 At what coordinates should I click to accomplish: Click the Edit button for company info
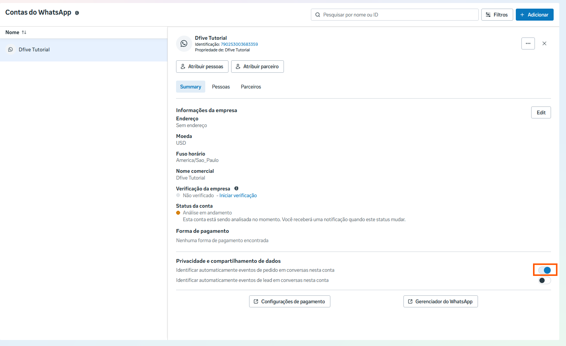pyautogui.click(x=541, y=112)
